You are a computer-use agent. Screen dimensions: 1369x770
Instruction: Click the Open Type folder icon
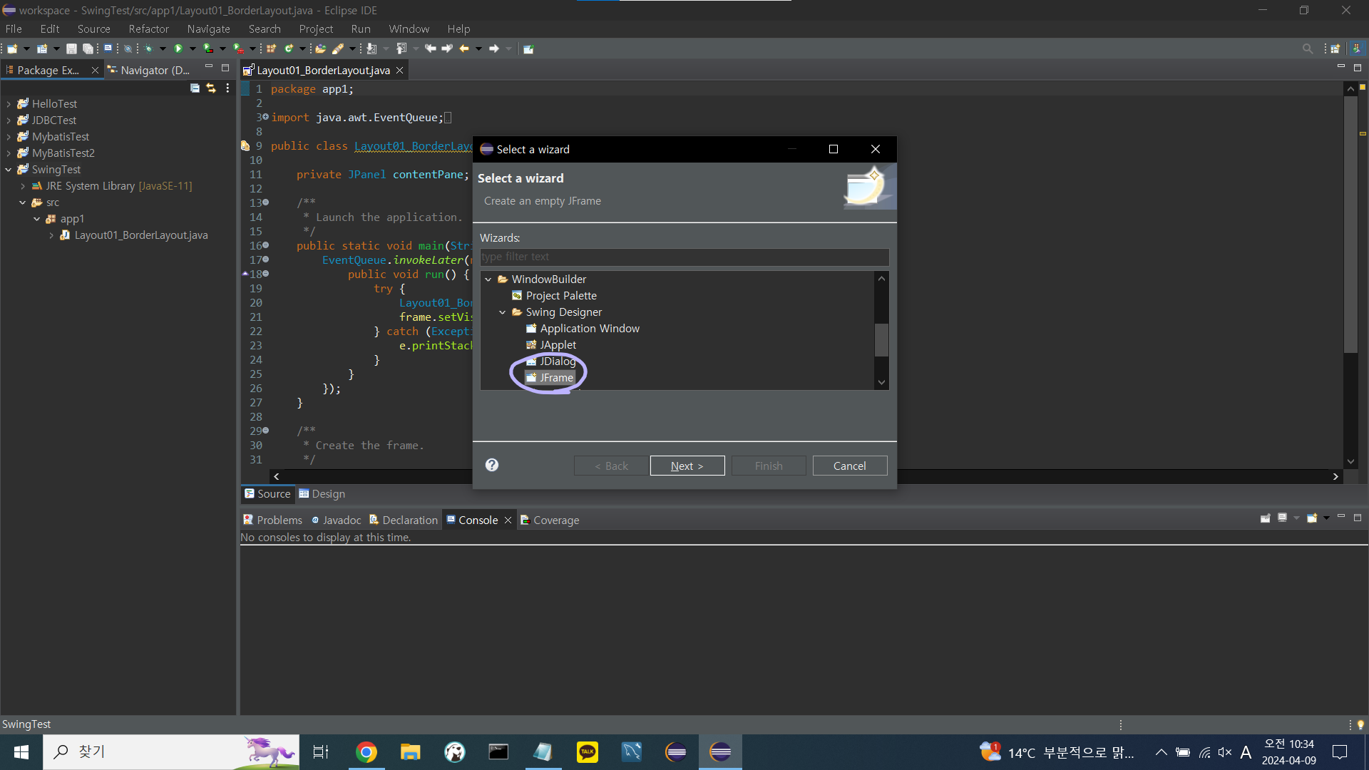[321, 49]
